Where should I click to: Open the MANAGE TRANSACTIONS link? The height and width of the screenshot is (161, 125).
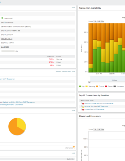tap(63, 71)
